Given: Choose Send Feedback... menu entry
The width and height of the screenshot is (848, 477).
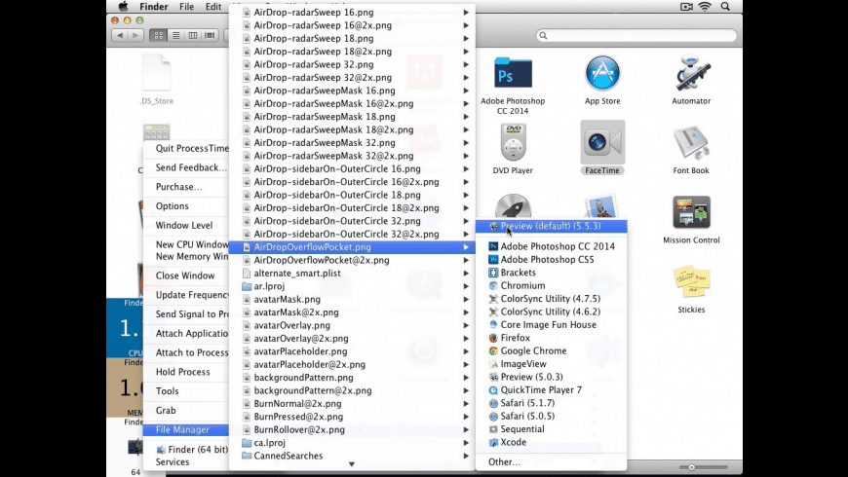Looking at the screenshot, I should pyautogui.click(x=186, y=167).
